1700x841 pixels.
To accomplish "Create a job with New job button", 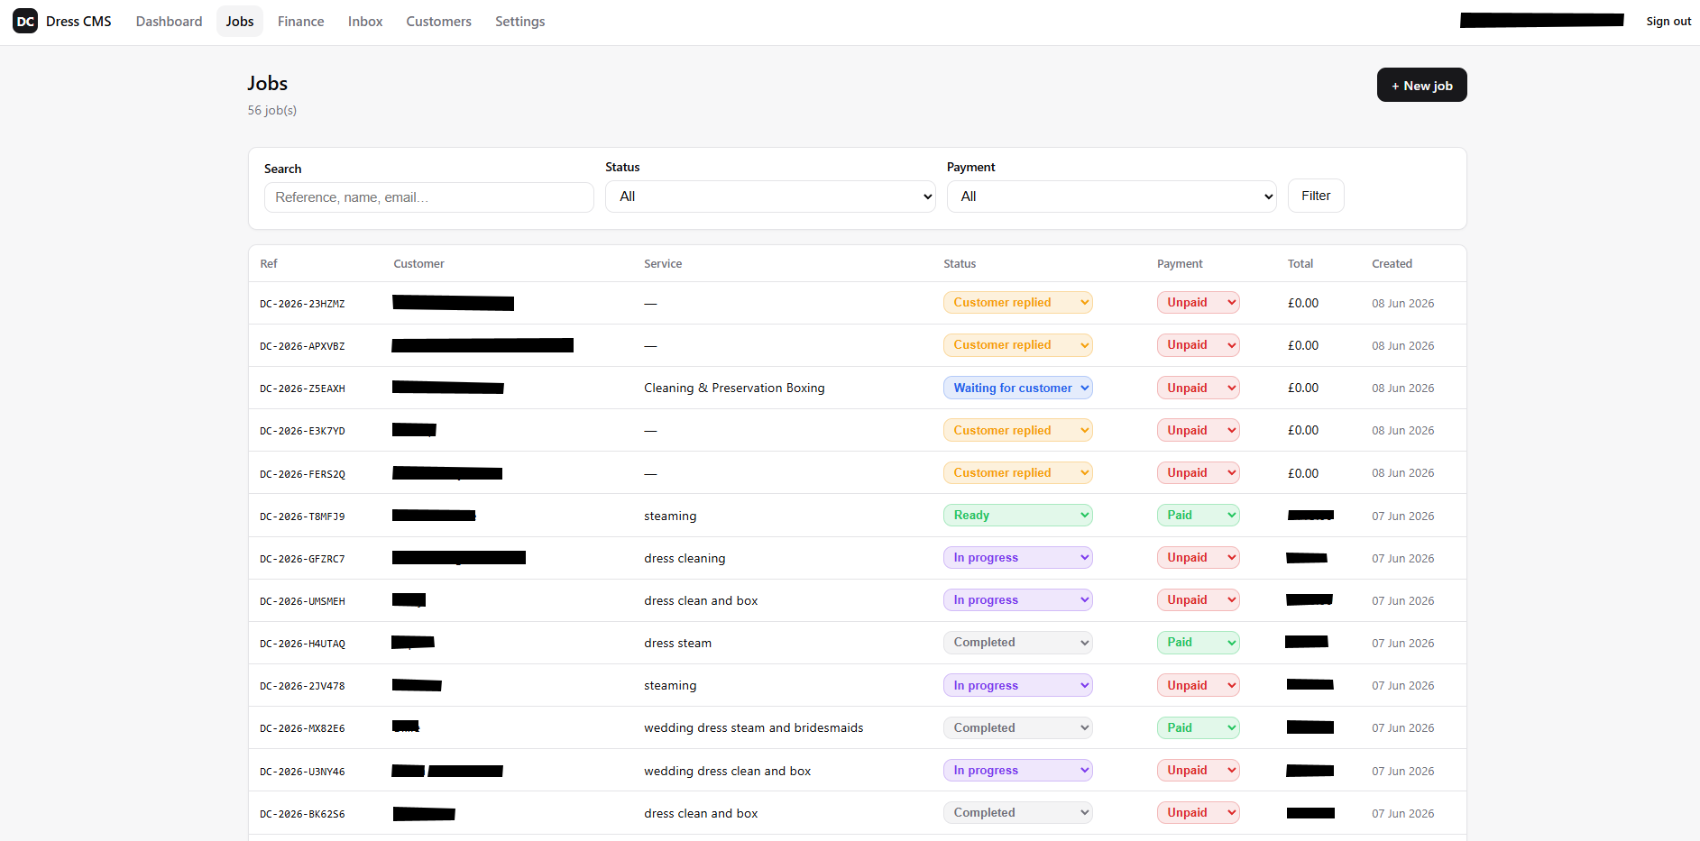I will point(1421,85).
